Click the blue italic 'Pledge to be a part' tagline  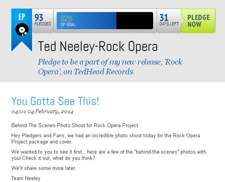pos(110,67)
